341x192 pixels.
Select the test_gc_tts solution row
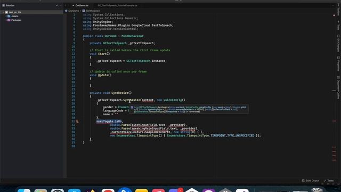tap(32, 12)
